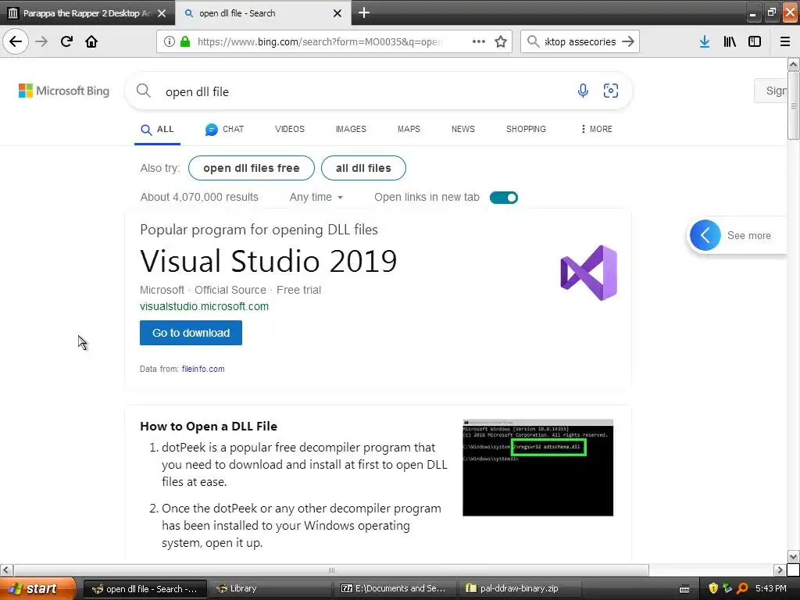Switch to the IMAGES tab
This screenshot has width=800, height=600.
click(351, 129)
